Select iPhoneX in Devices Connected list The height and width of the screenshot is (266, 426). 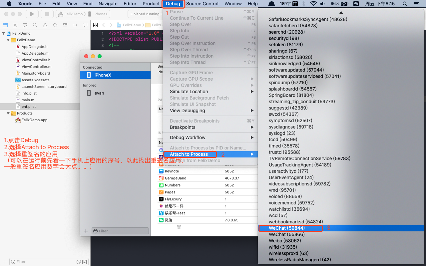pos(115,75)
